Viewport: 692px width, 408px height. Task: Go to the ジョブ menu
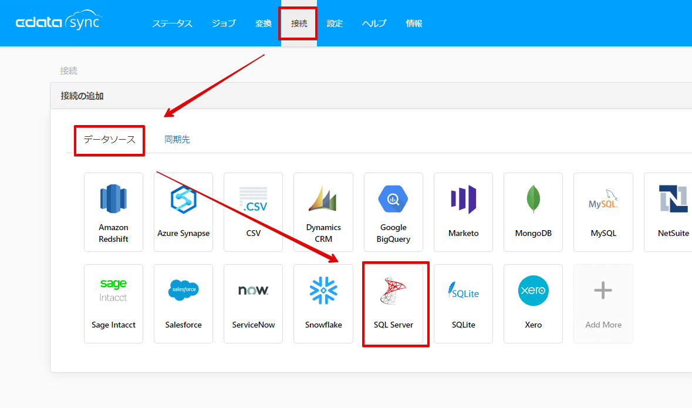pos(224,23)
